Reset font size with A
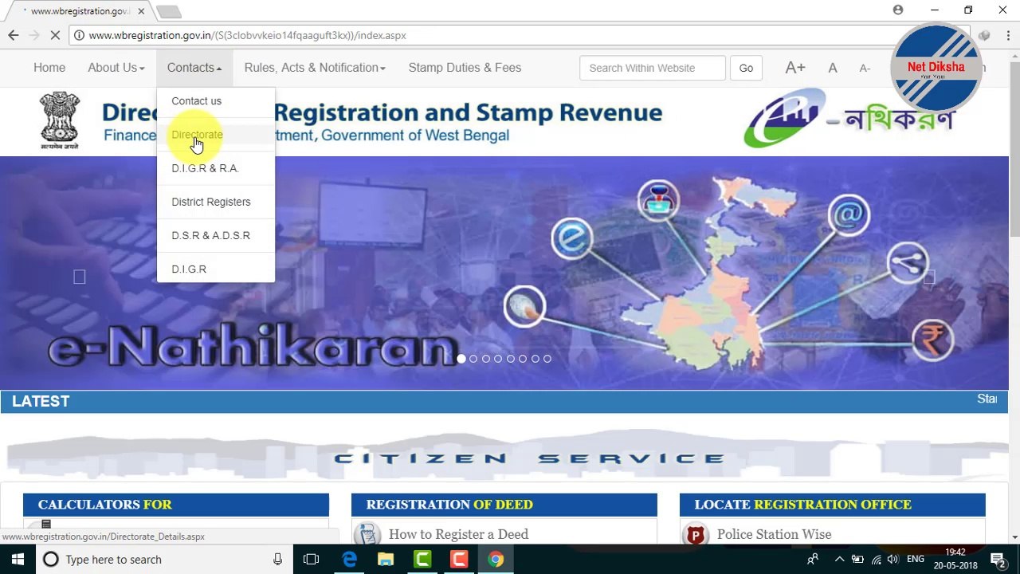The width and height of the screenshot is (1020, 574). point(833,68)
